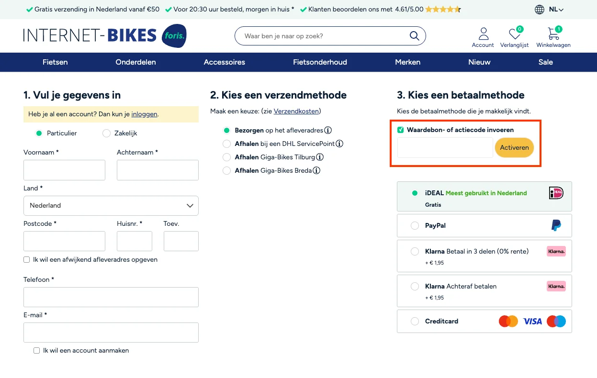This screenshot has height=378, width=597.
Task: Click the PayPal logo icon
Action: (x=556, y=225)
